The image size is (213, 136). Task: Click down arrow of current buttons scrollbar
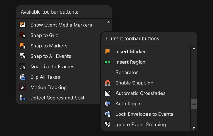(x=194, y=128)
